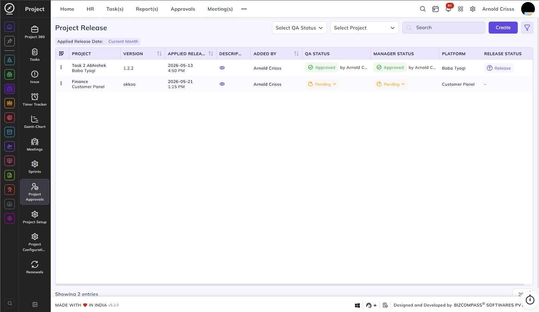Screen dimensions: 539x312
Task: Go to the Home menu
Action: [67, 9]
